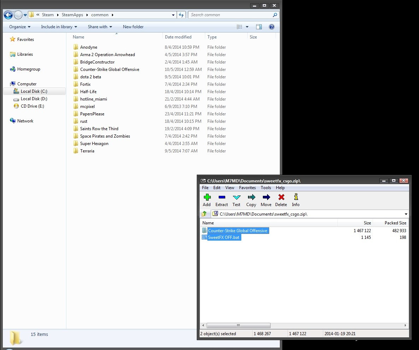
Task: Click the 7-Zip Extract button
Action: click(x=222, y=200)
